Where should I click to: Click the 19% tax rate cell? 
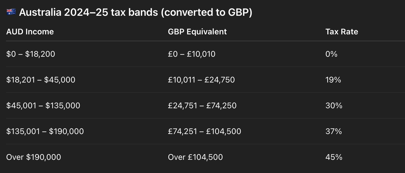click(x=333, y=80)
